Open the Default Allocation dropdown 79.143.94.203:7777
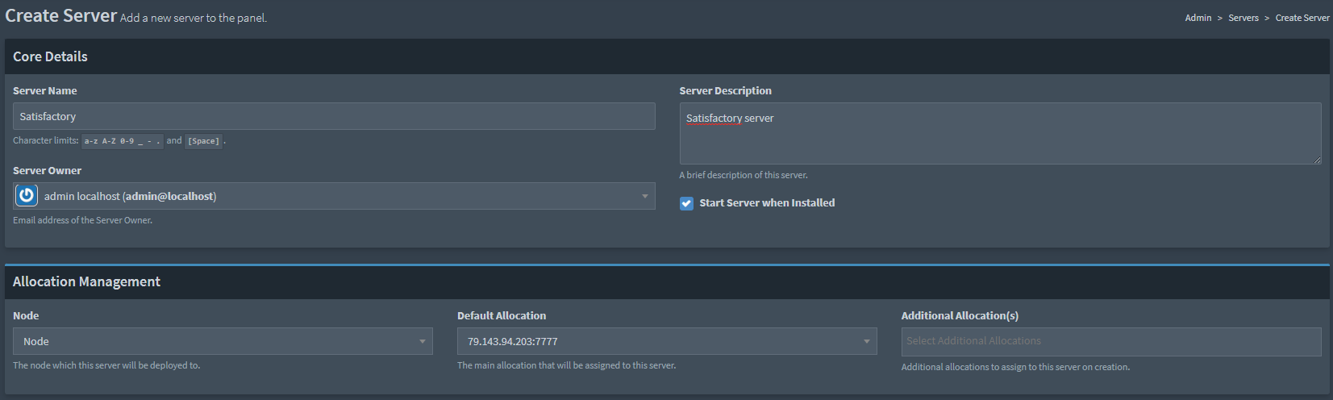1333x400 pixels. [667, 341]
